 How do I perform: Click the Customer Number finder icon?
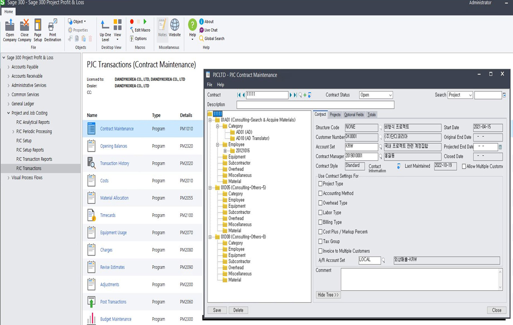(x=380, y=137)
